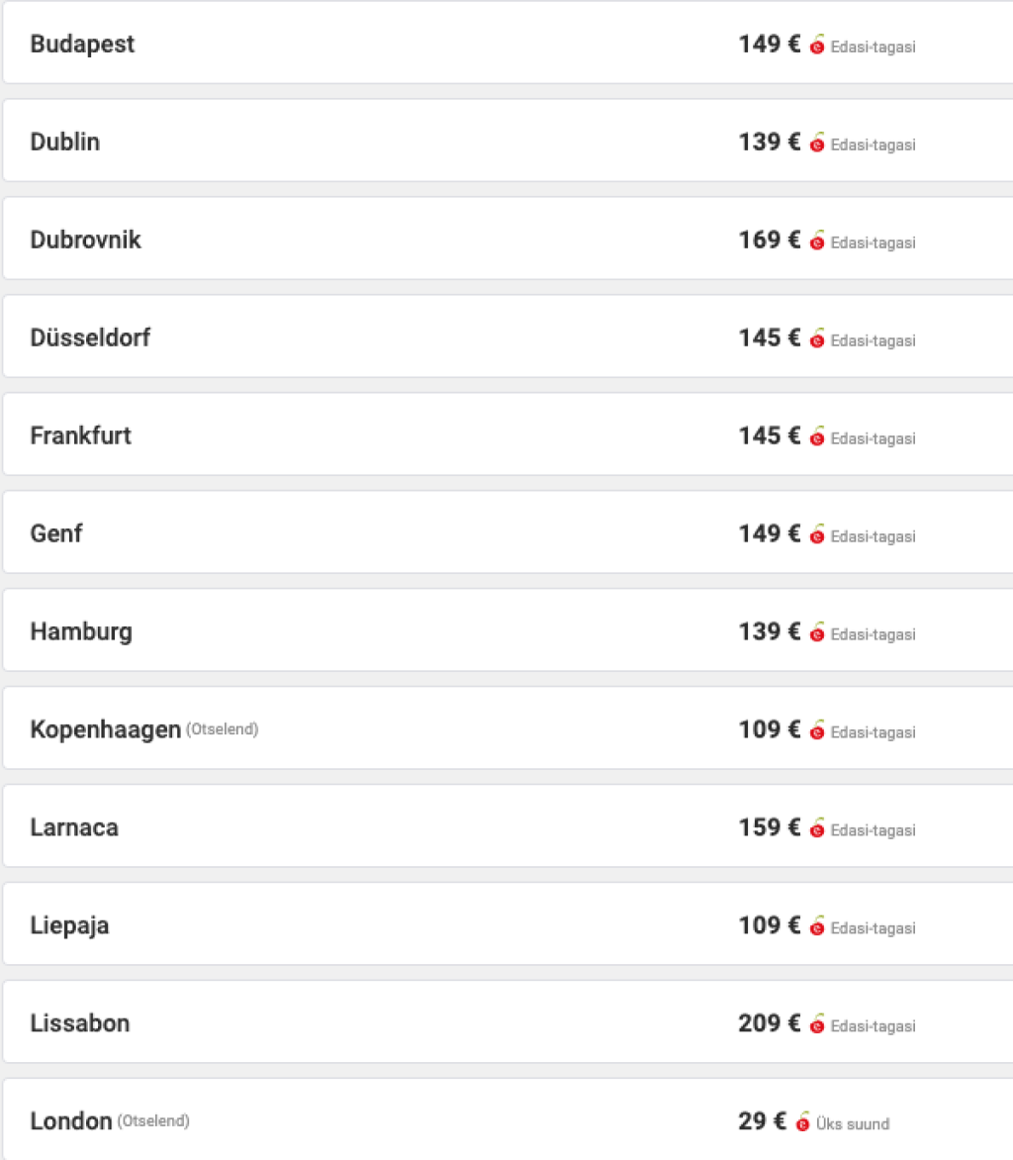Click the cherry icon in Dublin row
1013x1160 pixels.
(x=817, y=144)
